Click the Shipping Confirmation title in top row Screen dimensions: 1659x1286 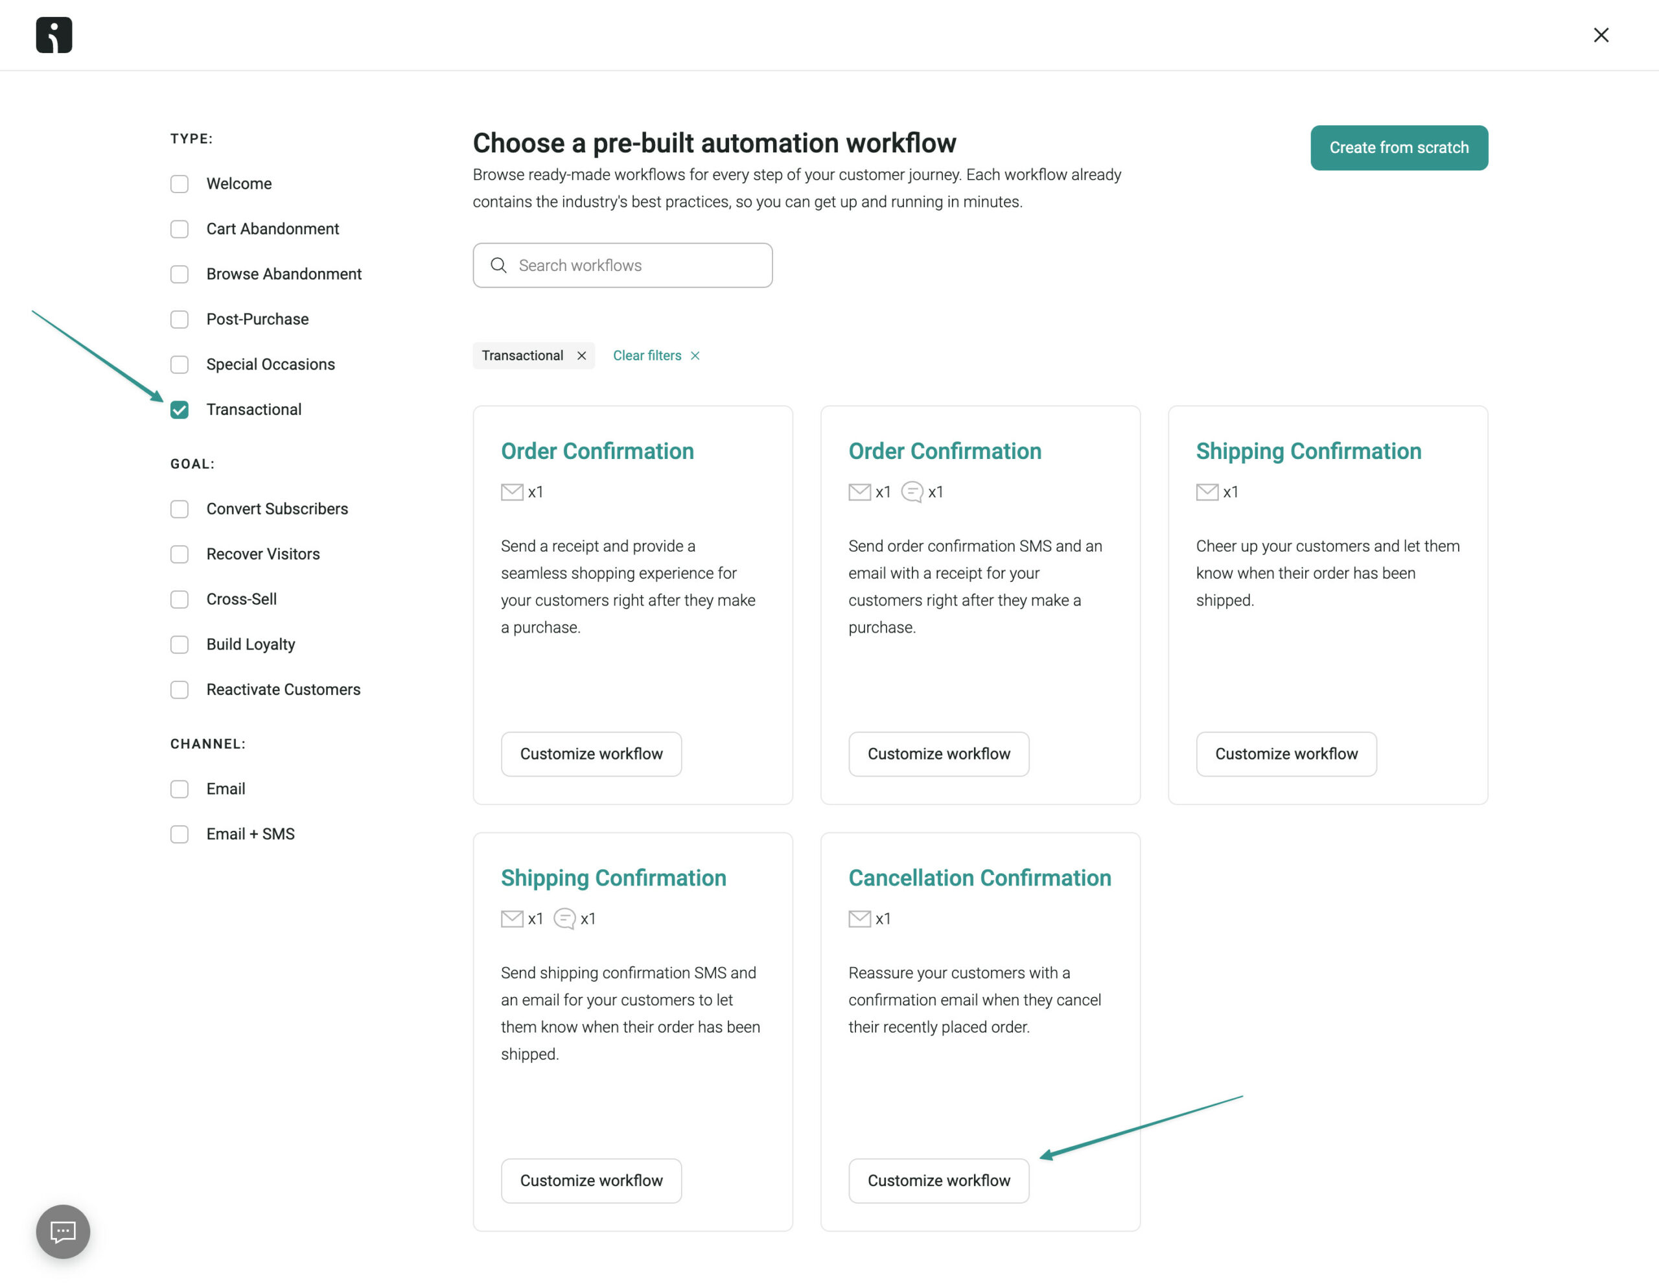[x=1308, y=451]
